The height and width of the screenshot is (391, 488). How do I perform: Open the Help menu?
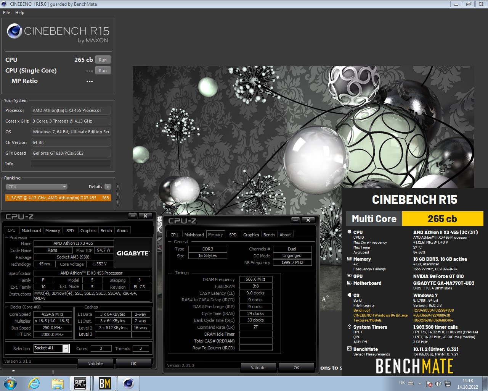tap(20, 13)
